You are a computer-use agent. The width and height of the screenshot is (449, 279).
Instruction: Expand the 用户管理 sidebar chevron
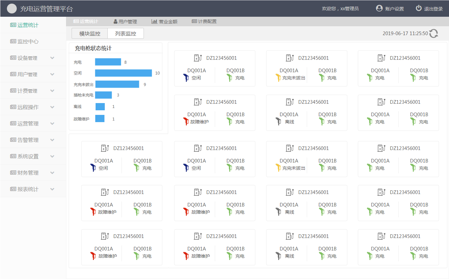tap(52, 74)
